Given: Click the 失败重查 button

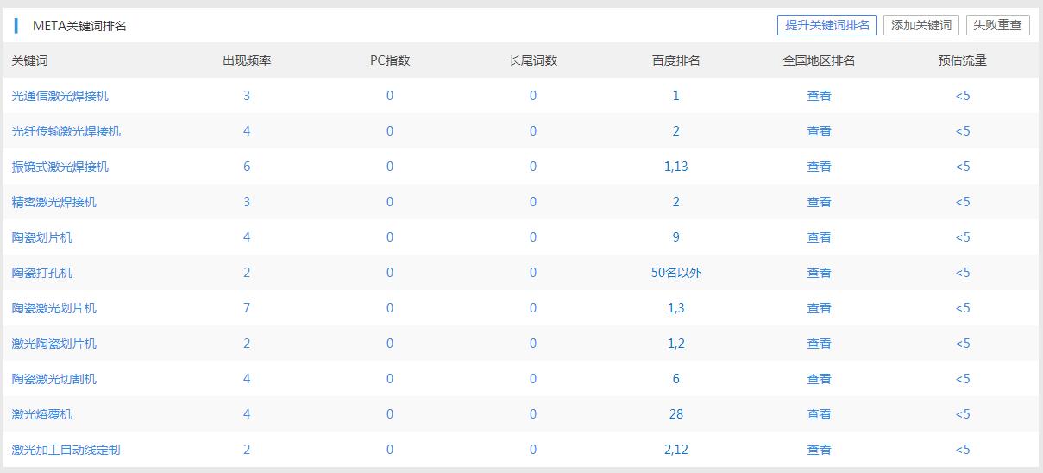Looking at the screenshot, I should pyautogui.click(x=997, y=25).
